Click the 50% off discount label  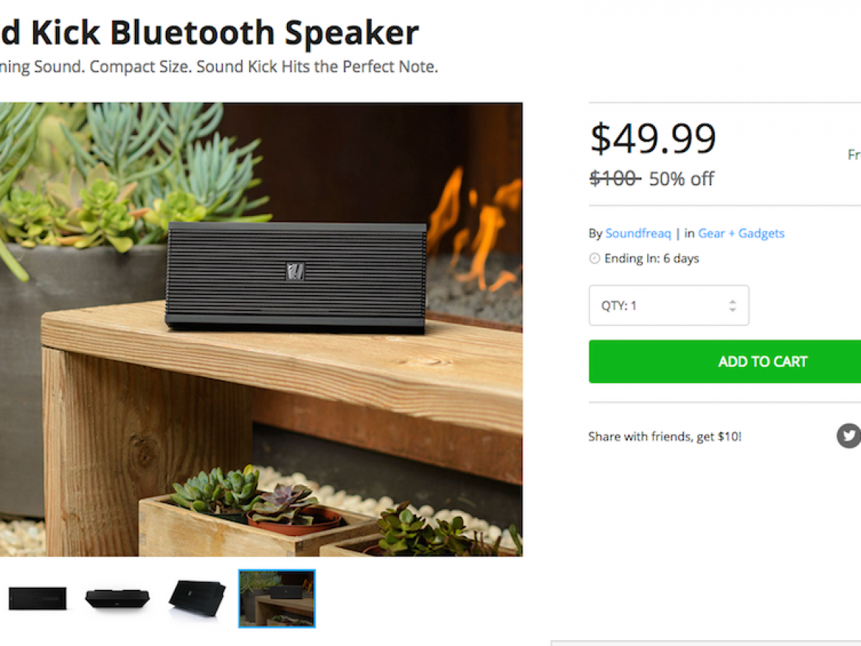tap(682, 179)
